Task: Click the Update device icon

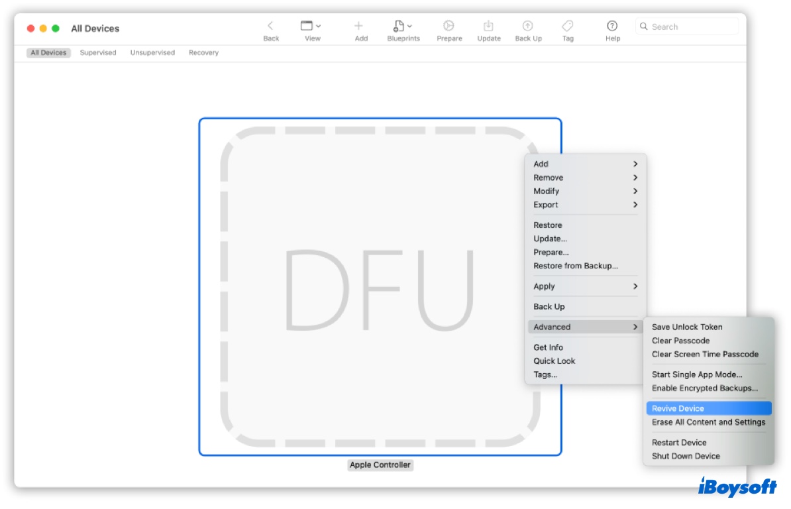Action: click(x=488, y=25)
